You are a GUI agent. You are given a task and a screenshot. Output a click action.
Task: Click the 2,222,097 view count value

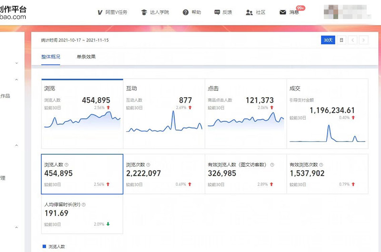143,173
